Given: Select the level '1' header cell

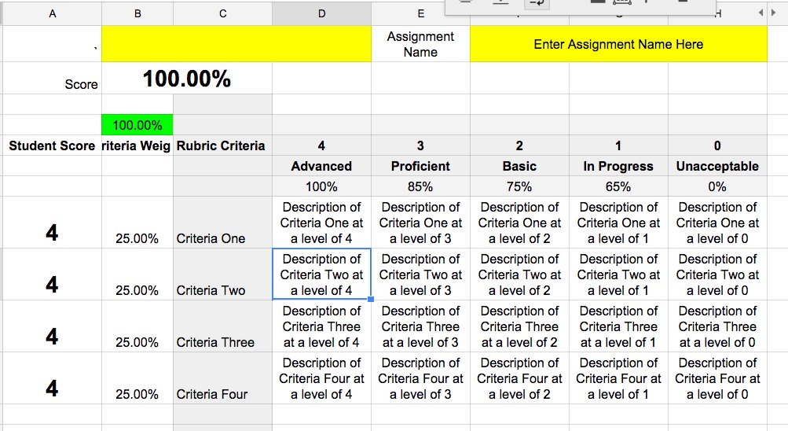Looking at the screenshot, I should [x=618, y=146].
